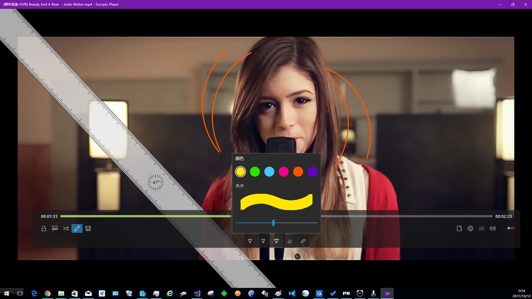Select the yellow highlighter tool
The height and width of the screenshot is (299, 532).
[276, 241]
